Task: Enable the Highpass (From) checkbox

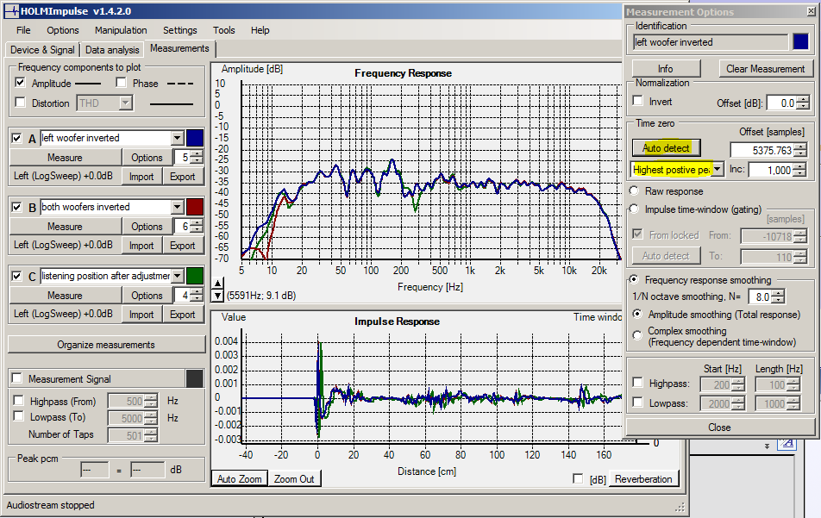Action: coord(18,400)
